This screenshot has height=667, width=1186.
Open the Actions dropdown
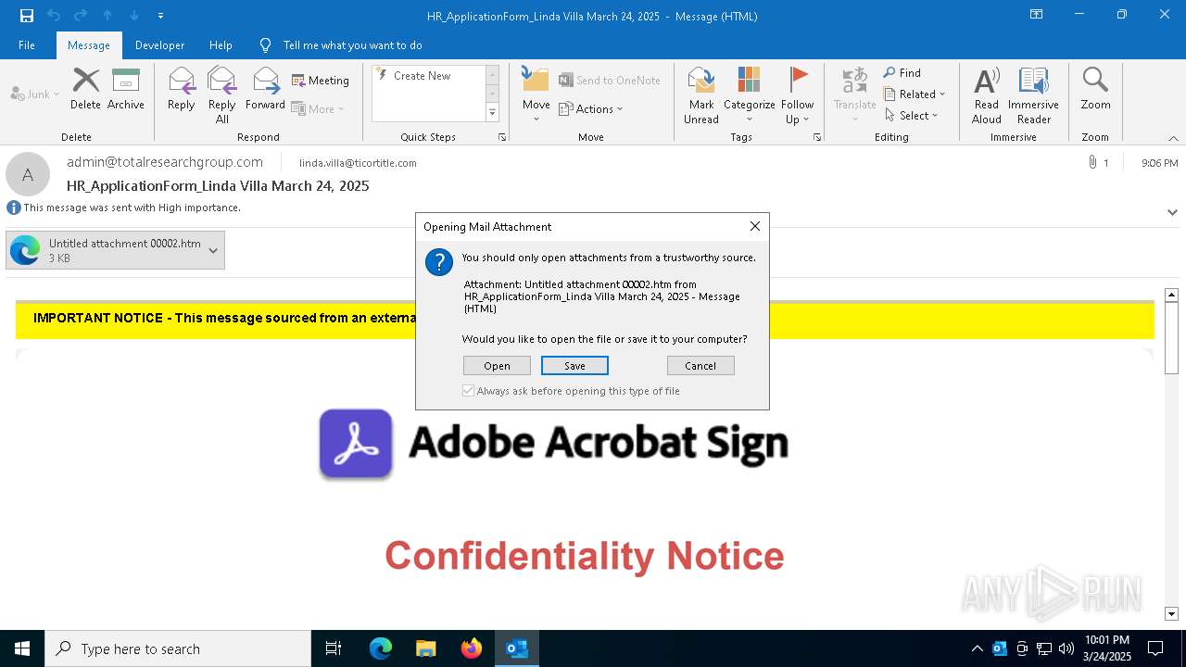tap(591, 108)
